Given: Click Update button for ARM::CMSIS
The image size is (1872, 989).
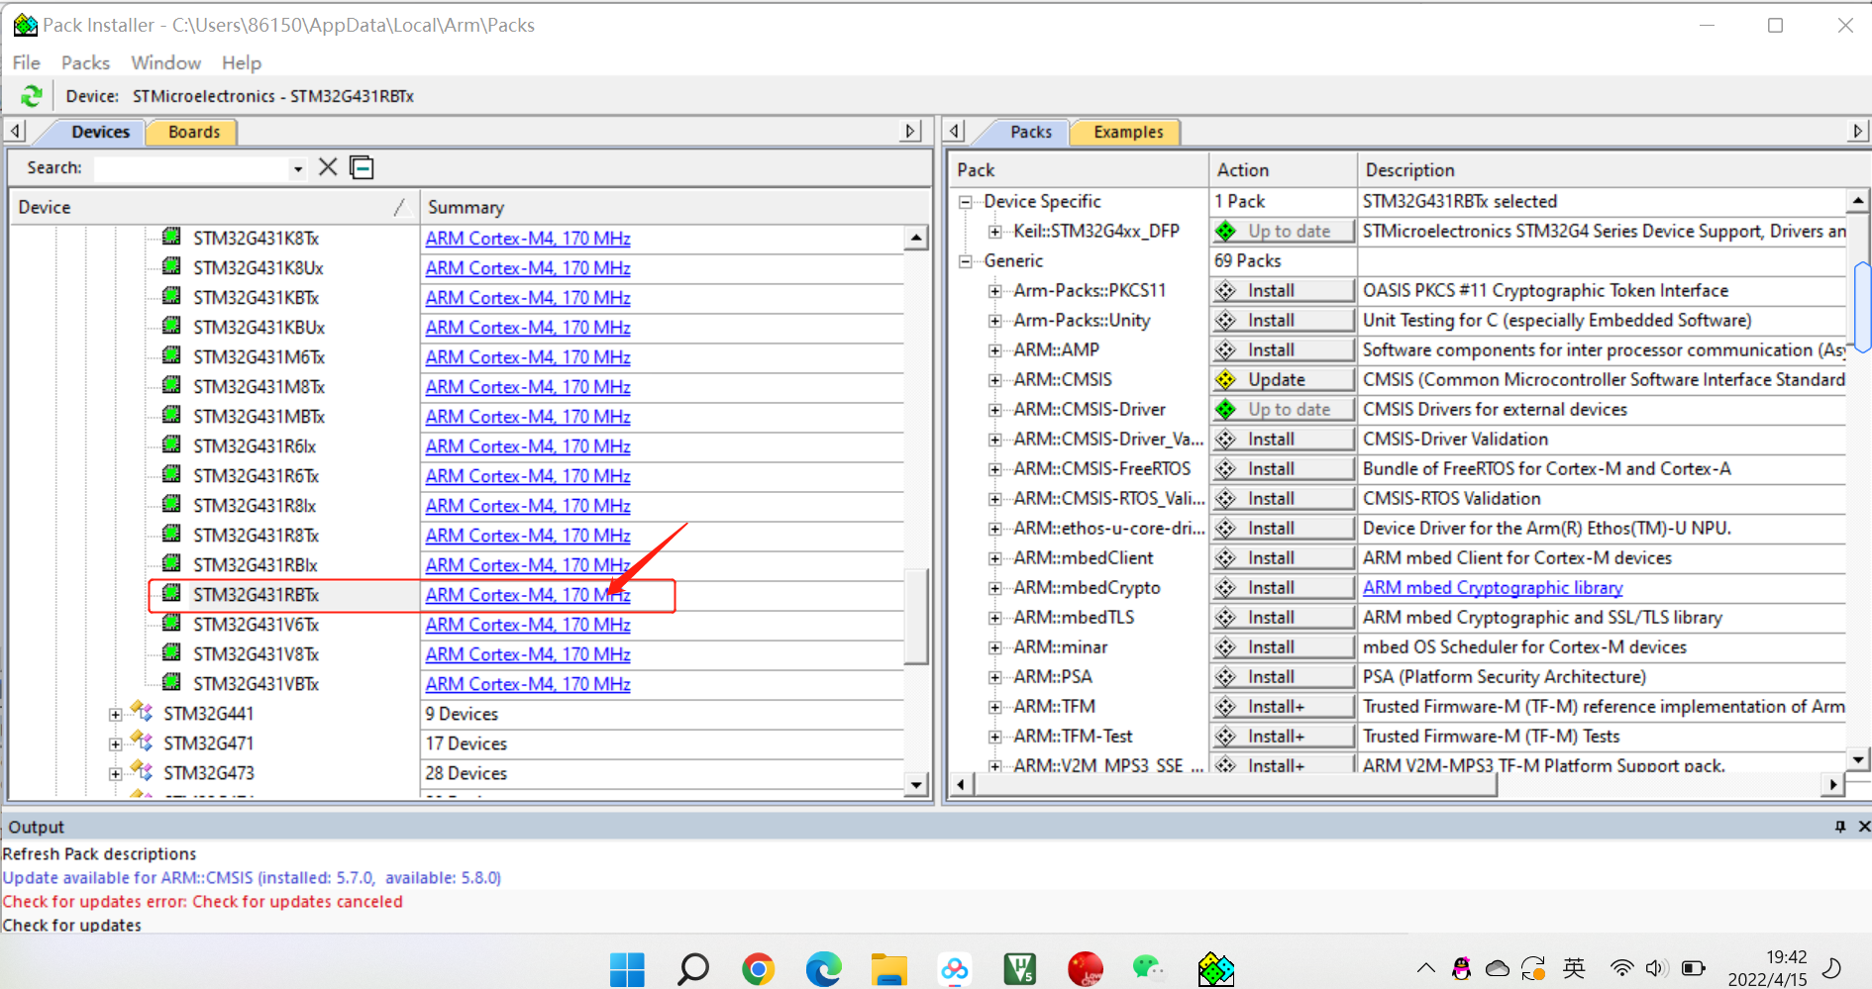Looking at the screenshot, I should point(1283,379).
